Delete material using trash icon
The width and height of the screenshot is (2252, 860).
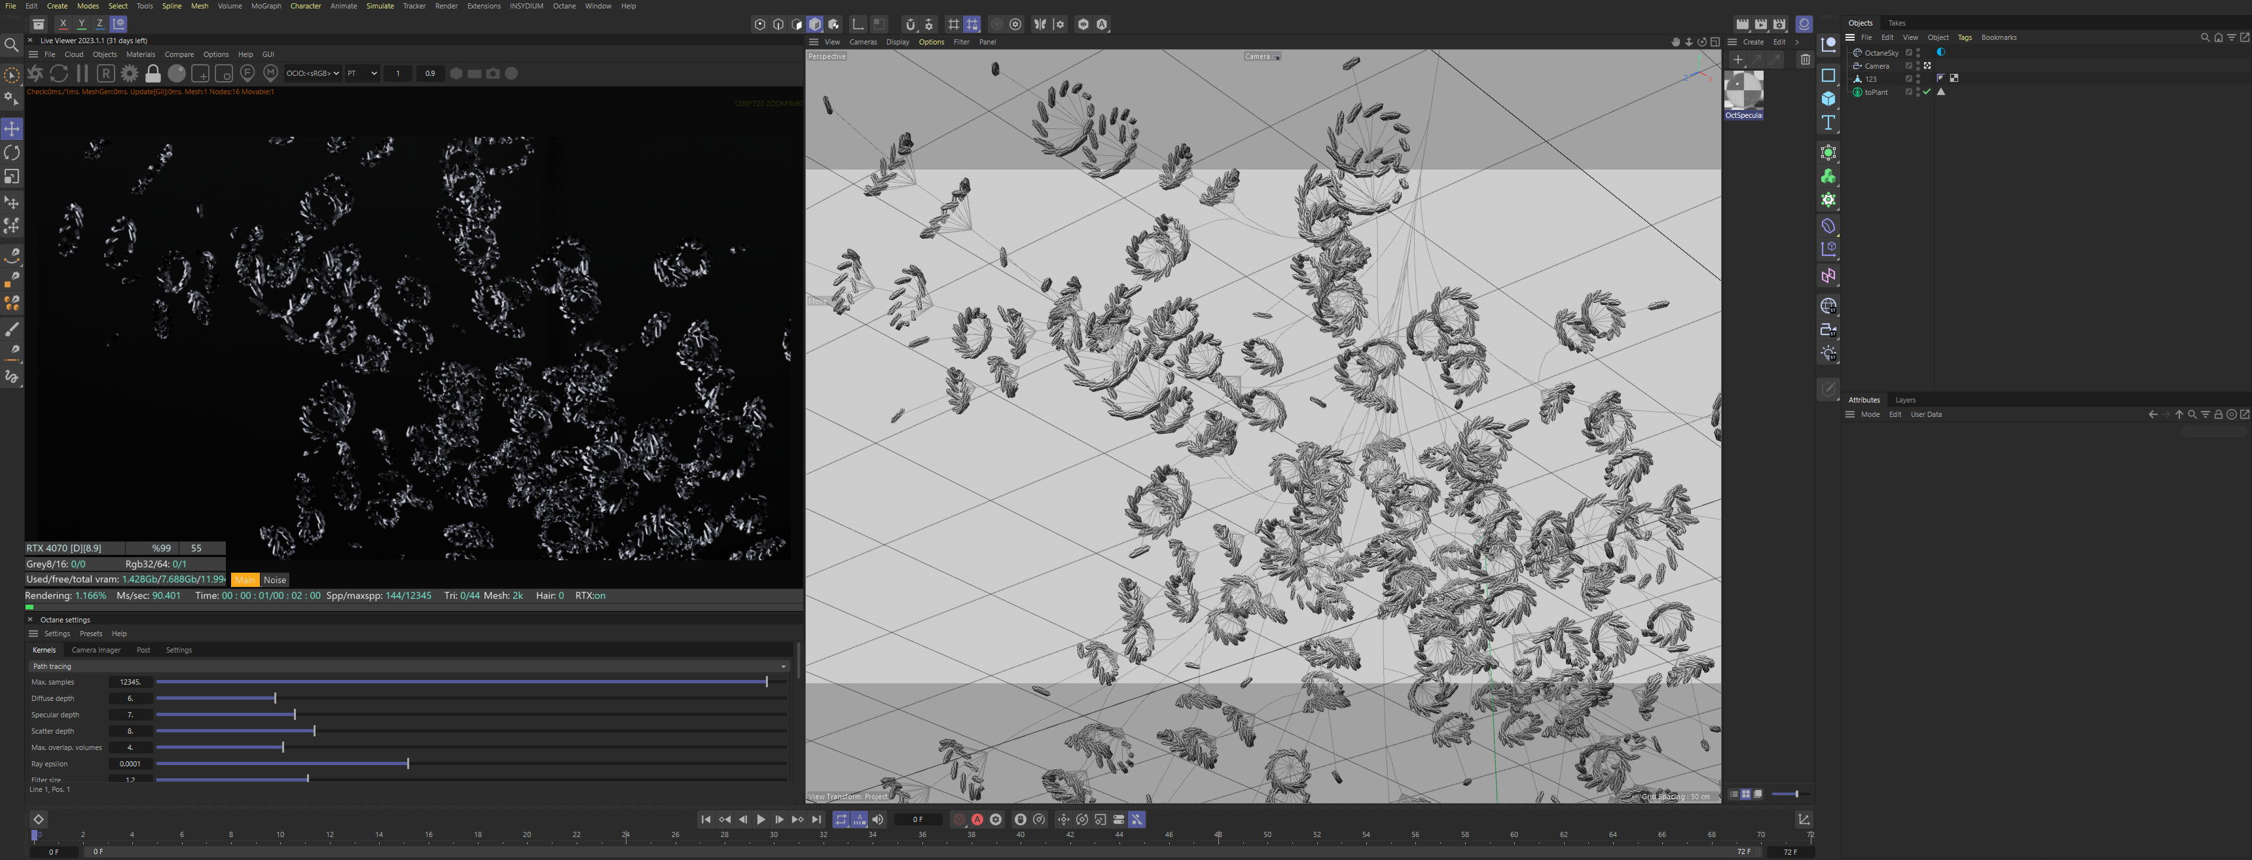pyautogui.click(x=1804, y=60)
